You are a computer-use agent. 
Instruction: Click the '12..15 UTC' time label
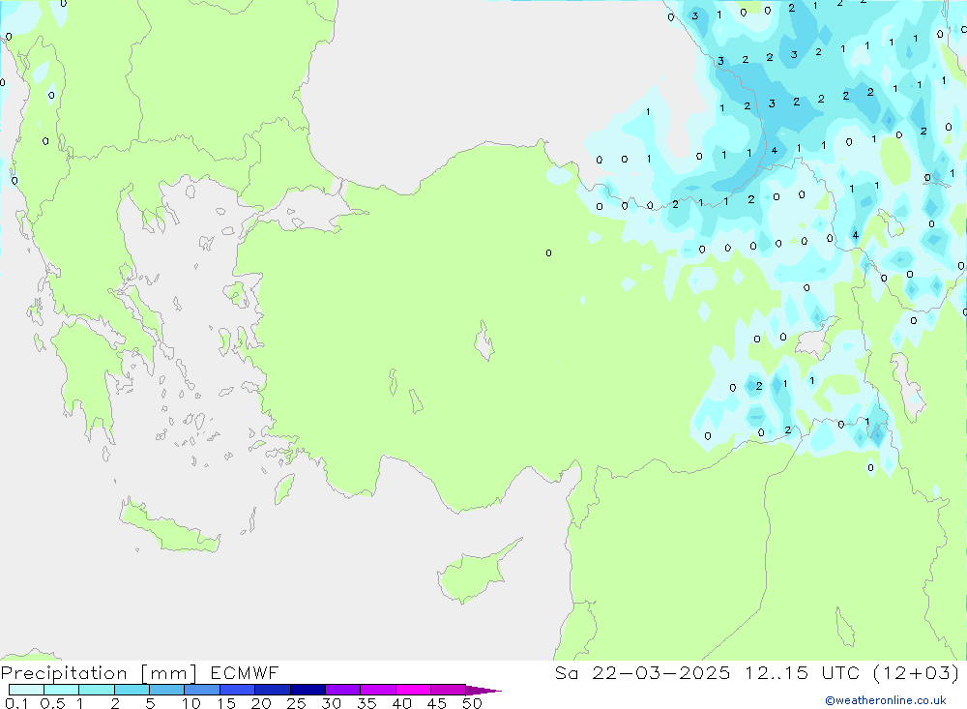pos(802,672)
